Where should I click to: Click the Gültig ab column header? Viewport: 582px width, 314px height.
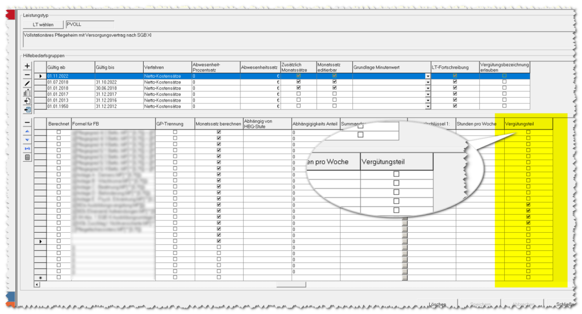(70, 68)
